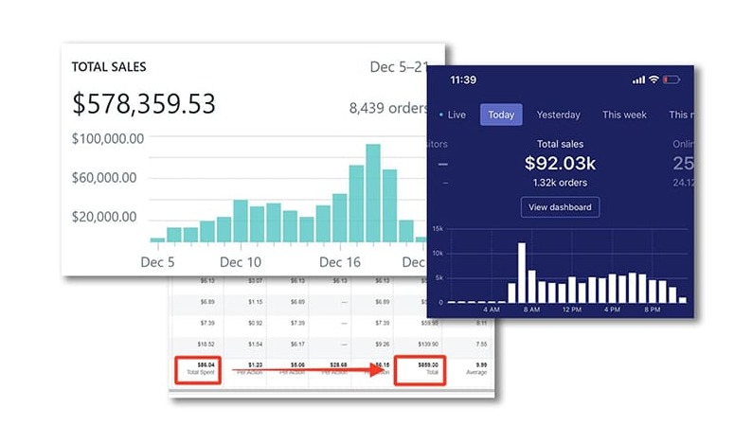Click the tallest white bar near 8 AM
This screenshot has height=425, width=734.
(522, 273)
